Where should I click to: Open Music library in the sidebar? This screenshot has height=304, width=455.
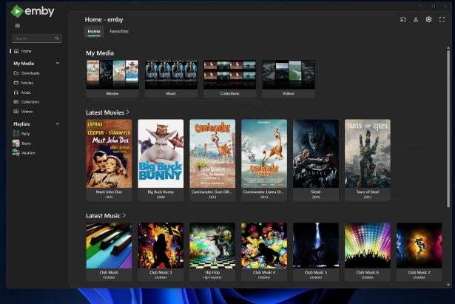point(26,92)
